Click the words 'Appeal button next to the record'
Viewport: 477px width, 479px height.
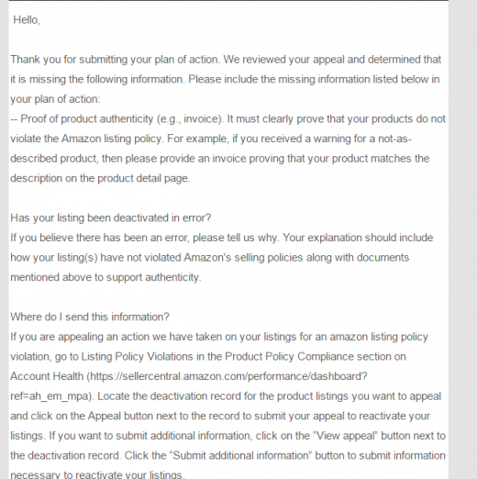tap(169, 416)
